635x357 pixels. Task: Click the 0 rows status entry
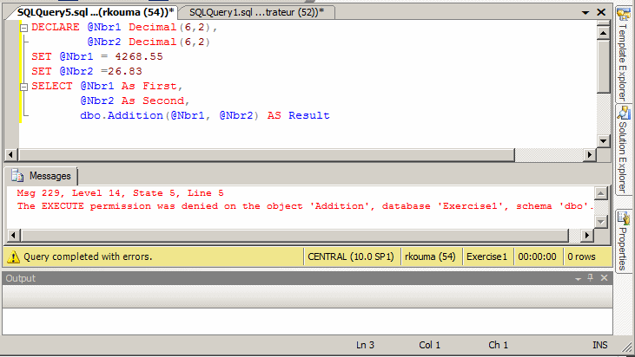click(x=581, y=256)
